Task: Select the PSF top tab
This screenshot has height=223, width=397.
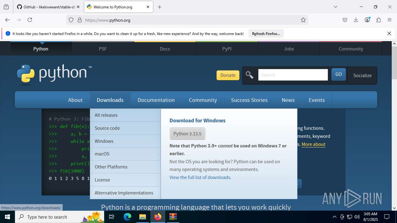Action: tap(103, 49)
